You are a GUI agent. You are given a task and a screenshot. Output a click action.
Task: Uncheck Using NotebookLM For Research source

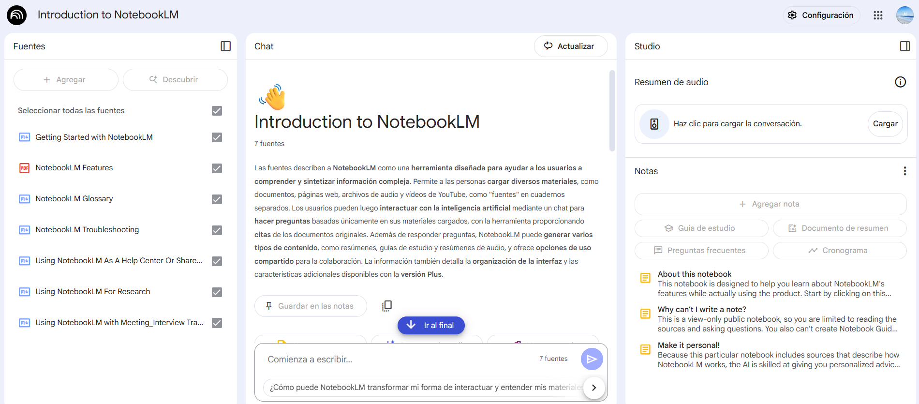pyautogui.click(x=217, y=292)
